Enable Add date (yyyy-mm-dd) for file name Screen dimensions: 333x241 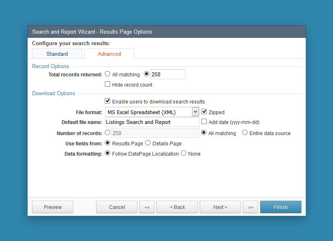click(x=204, y=122)
